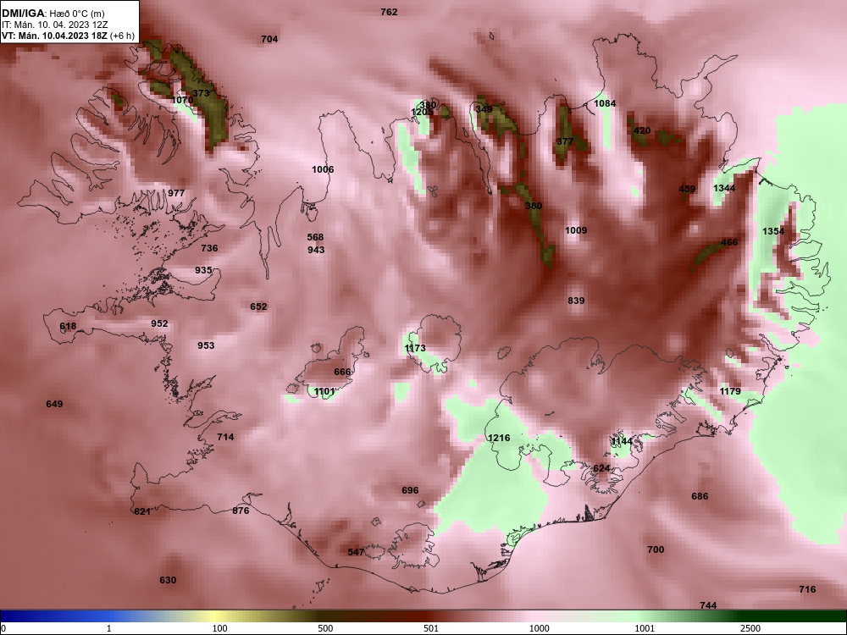
Task: Select the legend tick label 2500
Action: pos(750,628)
